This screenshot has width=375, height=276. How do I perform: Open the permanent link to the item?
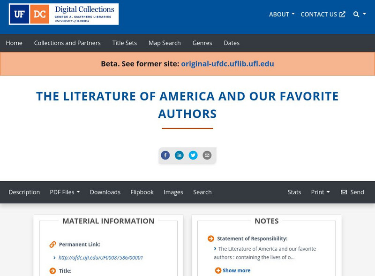(101, 258)
